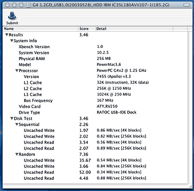
Task: Select the Drive Type row
Action: 96,112
